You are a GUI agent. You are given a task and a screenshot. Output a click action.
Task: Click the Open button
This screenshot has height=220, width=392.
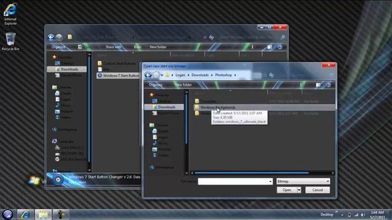[287, 190]
